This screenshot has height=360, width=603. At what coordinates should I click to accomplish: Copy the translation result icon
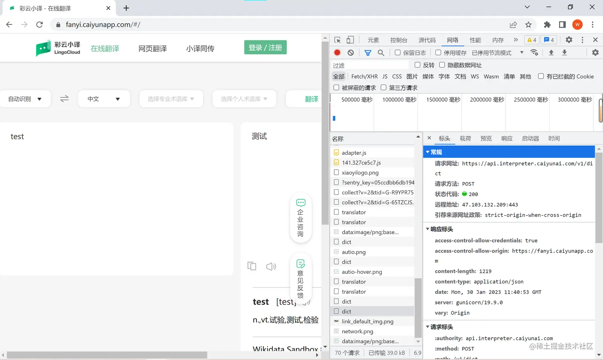[252, 266]
